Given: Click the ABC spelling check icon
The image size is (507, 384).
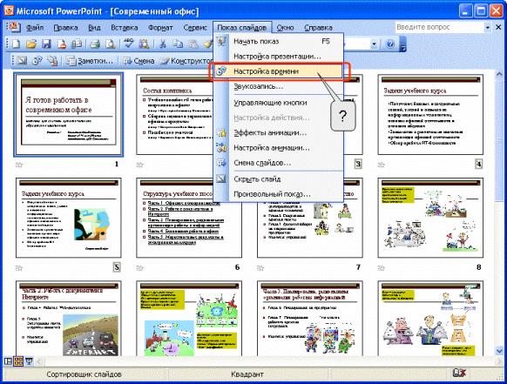Looking at the screenshot, I should tap(129, 44).
